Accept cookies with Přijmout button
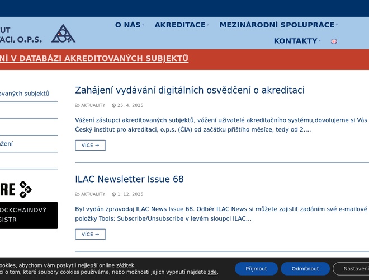Viewport: 369px width, 280px height. pos(256,269)
